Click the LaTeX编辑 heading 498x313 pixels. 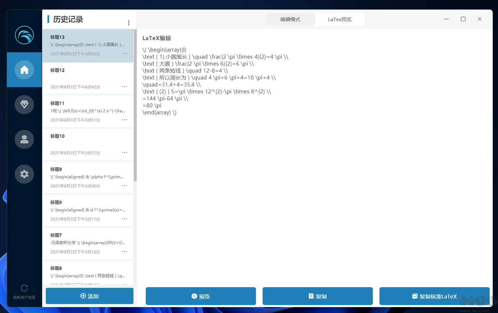pos(157,38)
